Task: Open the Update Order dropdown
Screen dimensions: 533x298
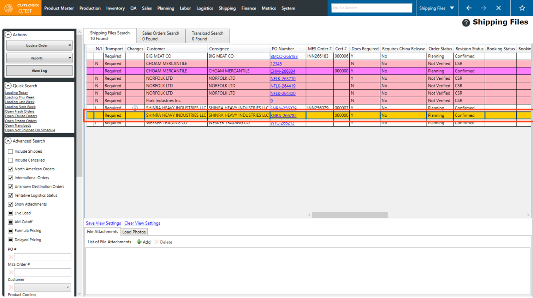Action: click(x=39, y=45)
